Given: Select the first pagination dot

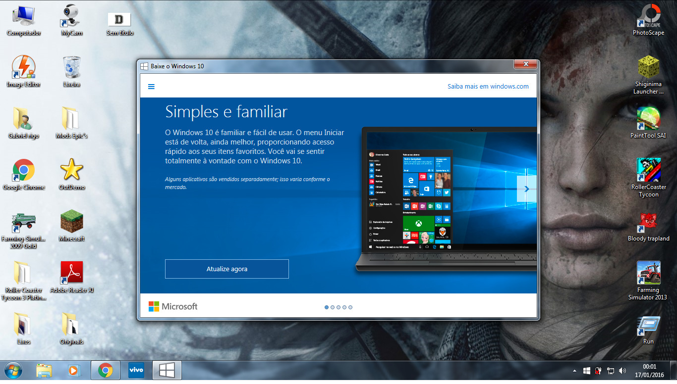Looking at the screenshot, I should tap(327, 307).
